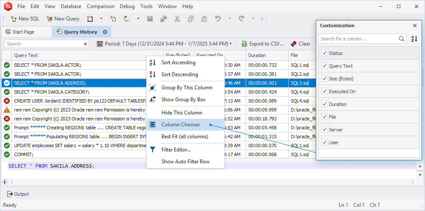Select Show Auto Filter Row

click(x=185, y=161)
